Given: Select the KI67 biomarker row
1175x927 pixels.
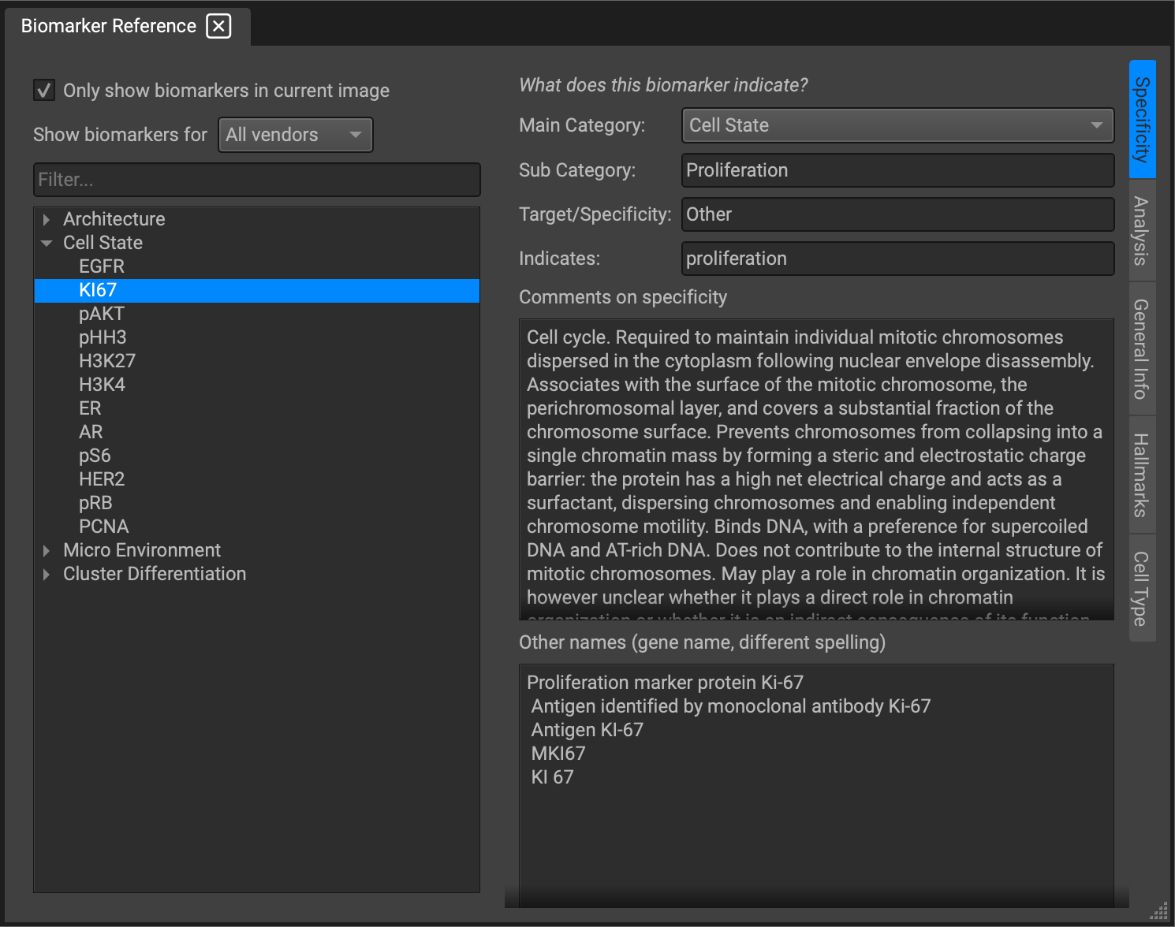Looking at the screenshot, I should 257,290.
